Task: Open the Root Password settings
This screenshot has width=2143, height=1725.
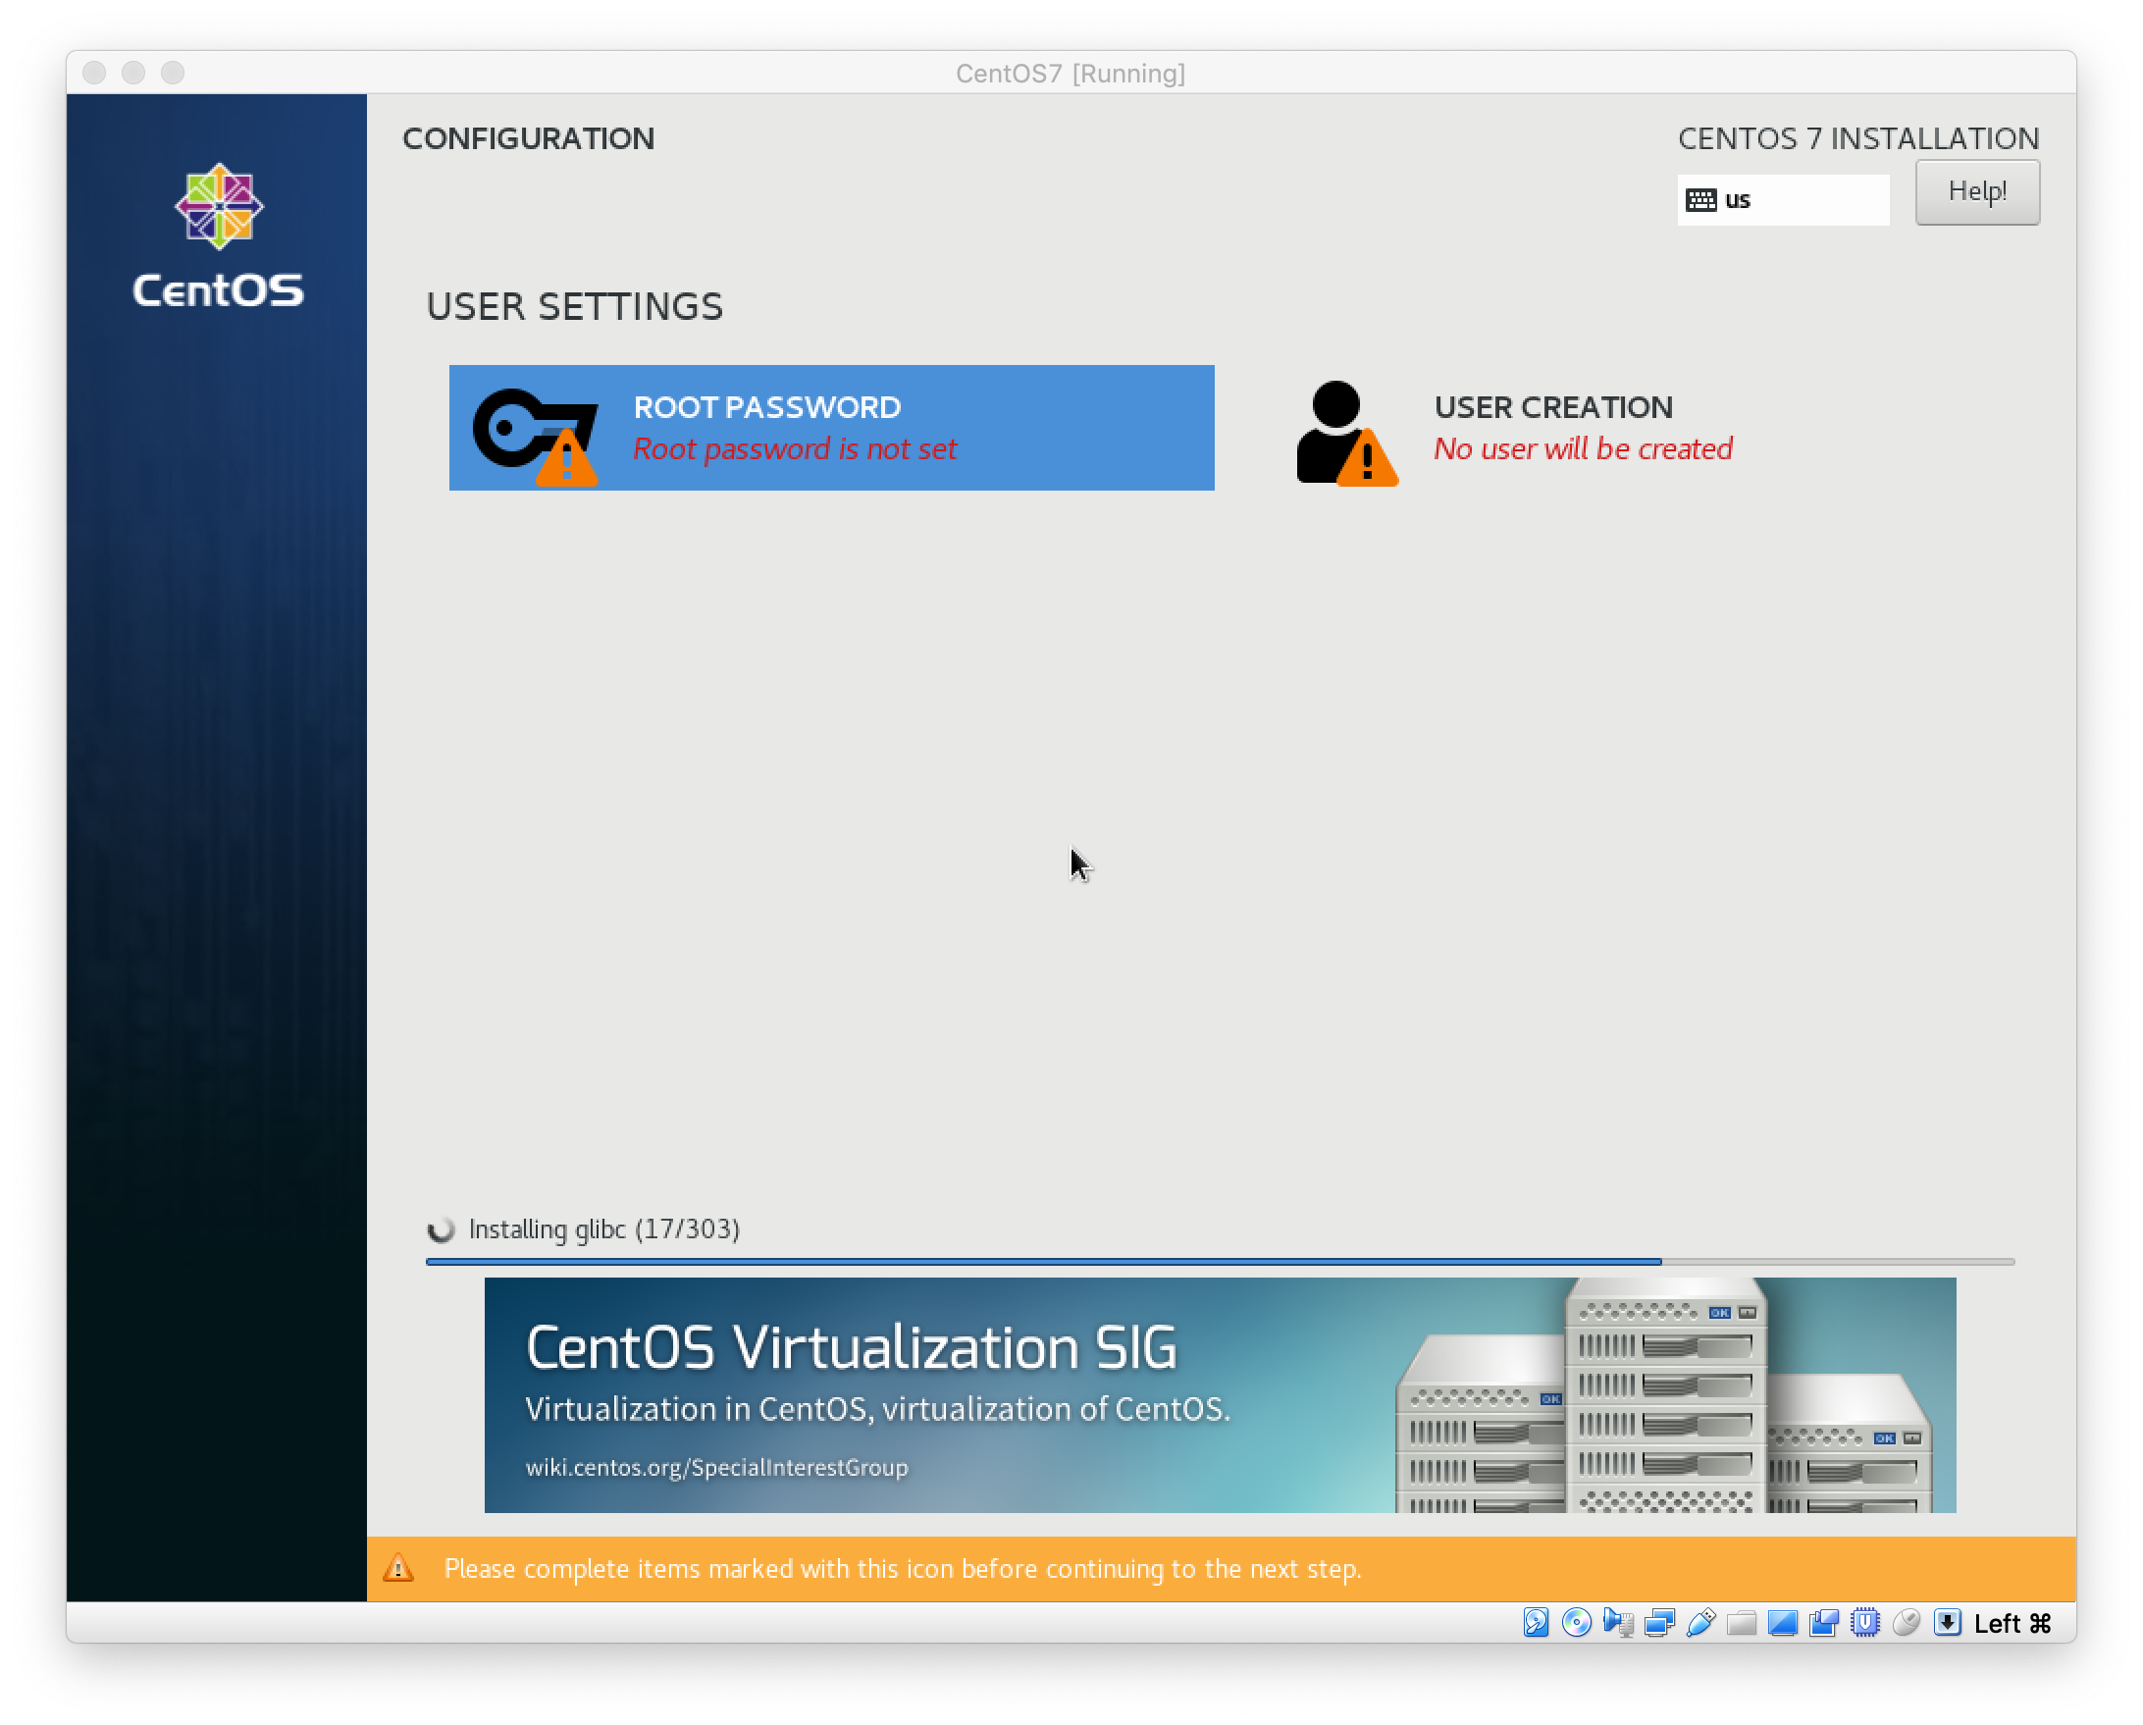Action: point(831,428)
